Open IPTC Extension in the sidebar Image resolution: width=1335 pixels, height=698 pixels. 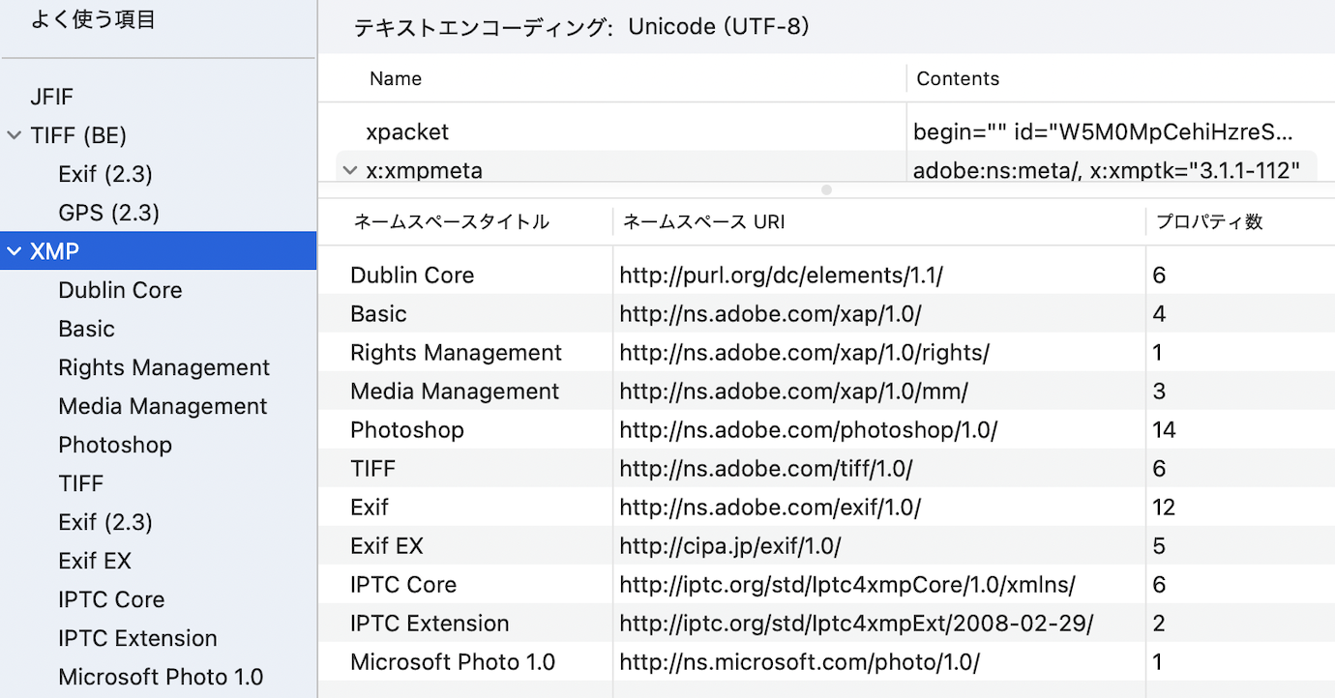(x=137, y=638)
